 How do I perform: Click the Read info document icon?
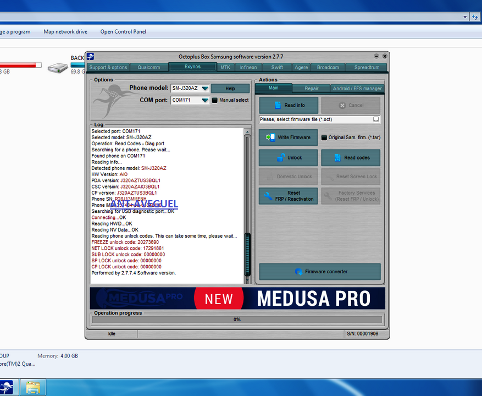coord(278,105)
